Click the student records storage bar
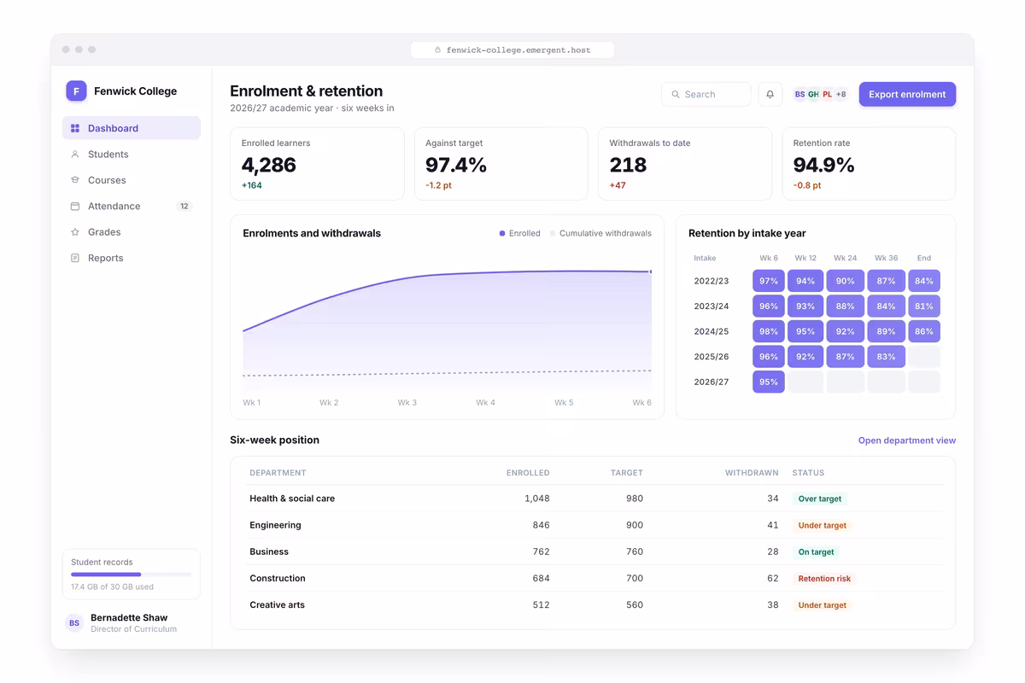1025x683 pixels. (x=132, y=575)
